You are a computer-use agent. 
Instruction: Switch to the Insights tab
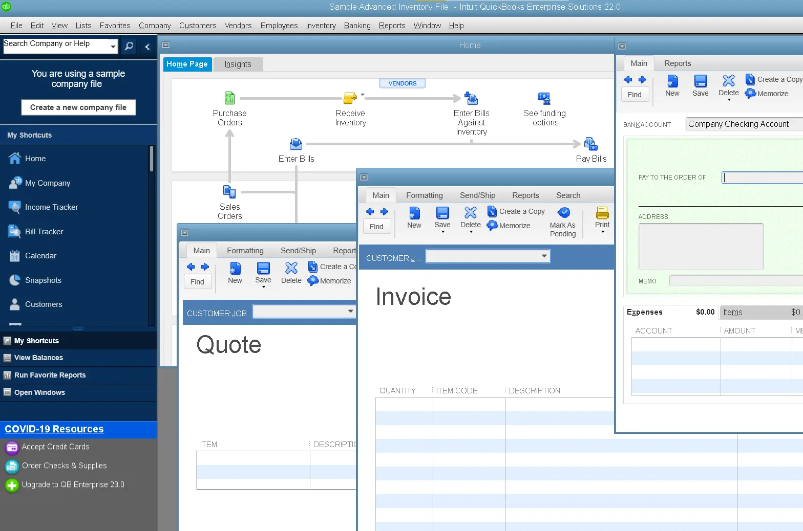point(238,64)
